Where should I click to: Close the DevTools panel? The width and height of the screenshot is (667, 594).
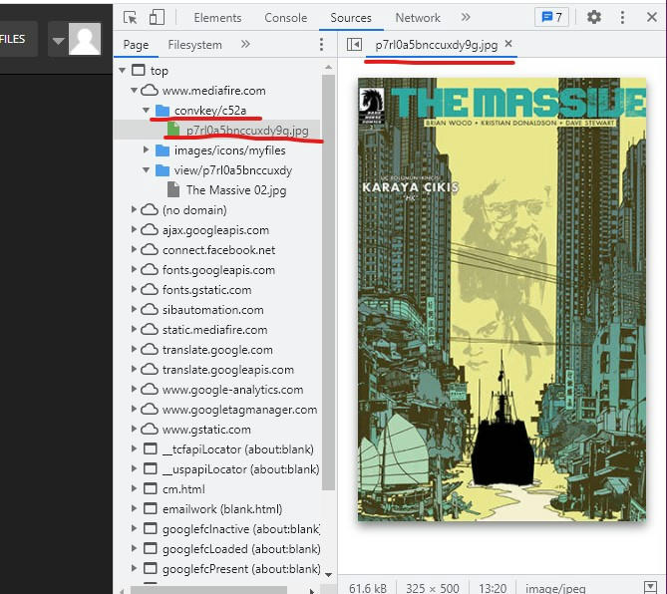pos(652,17)
